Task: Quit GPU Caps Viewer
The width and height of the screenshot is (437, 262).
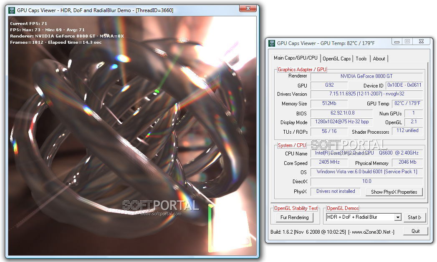Action: tap(416, 231)
